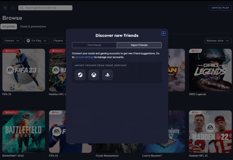Image resolution: width=233 pixels, height=160 pixels.
Task: Click the search magnifier icon
Action: tap(22, 8)
